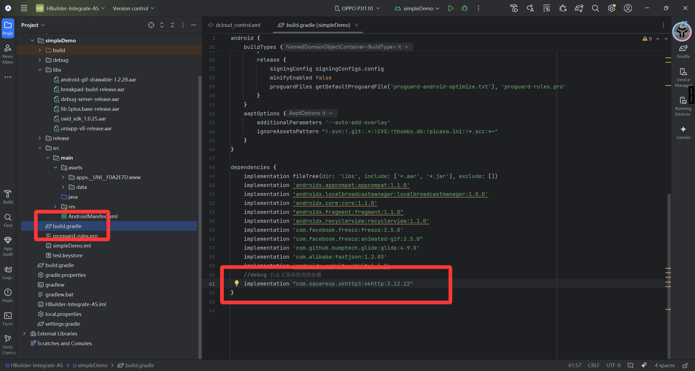Open the run toolbar's more actions menu
Image resolution: width=695 pixels, height=371 pixels.
pyautogui.click(x=478, y=8)
